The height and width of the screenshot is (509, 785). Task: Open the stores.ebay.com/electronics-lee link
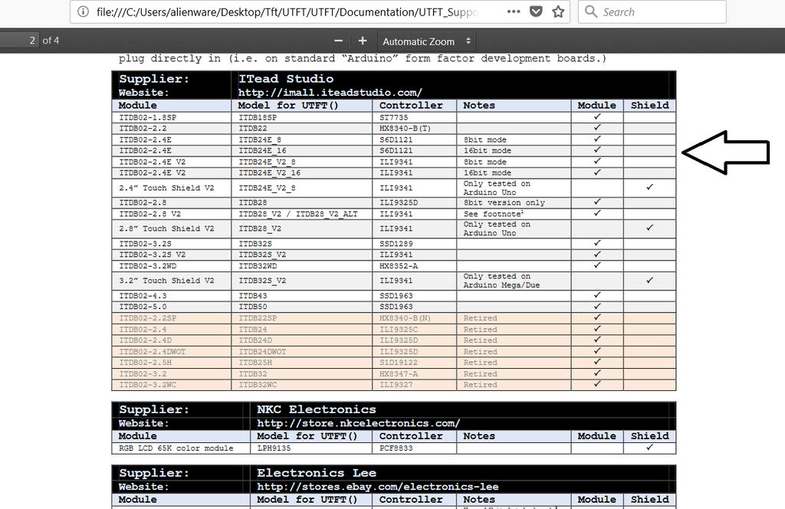click(377, 487)
